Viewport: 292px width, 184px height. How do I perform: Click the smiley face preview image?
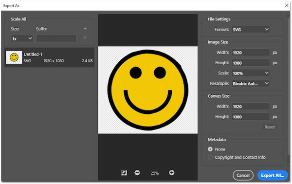coord(147,90)
